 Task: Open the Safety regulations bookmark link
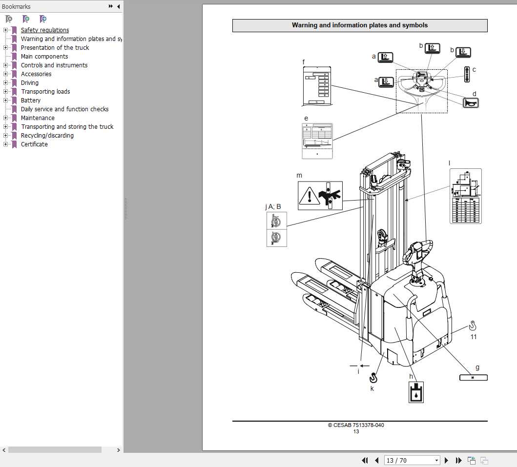coord(44,30)
